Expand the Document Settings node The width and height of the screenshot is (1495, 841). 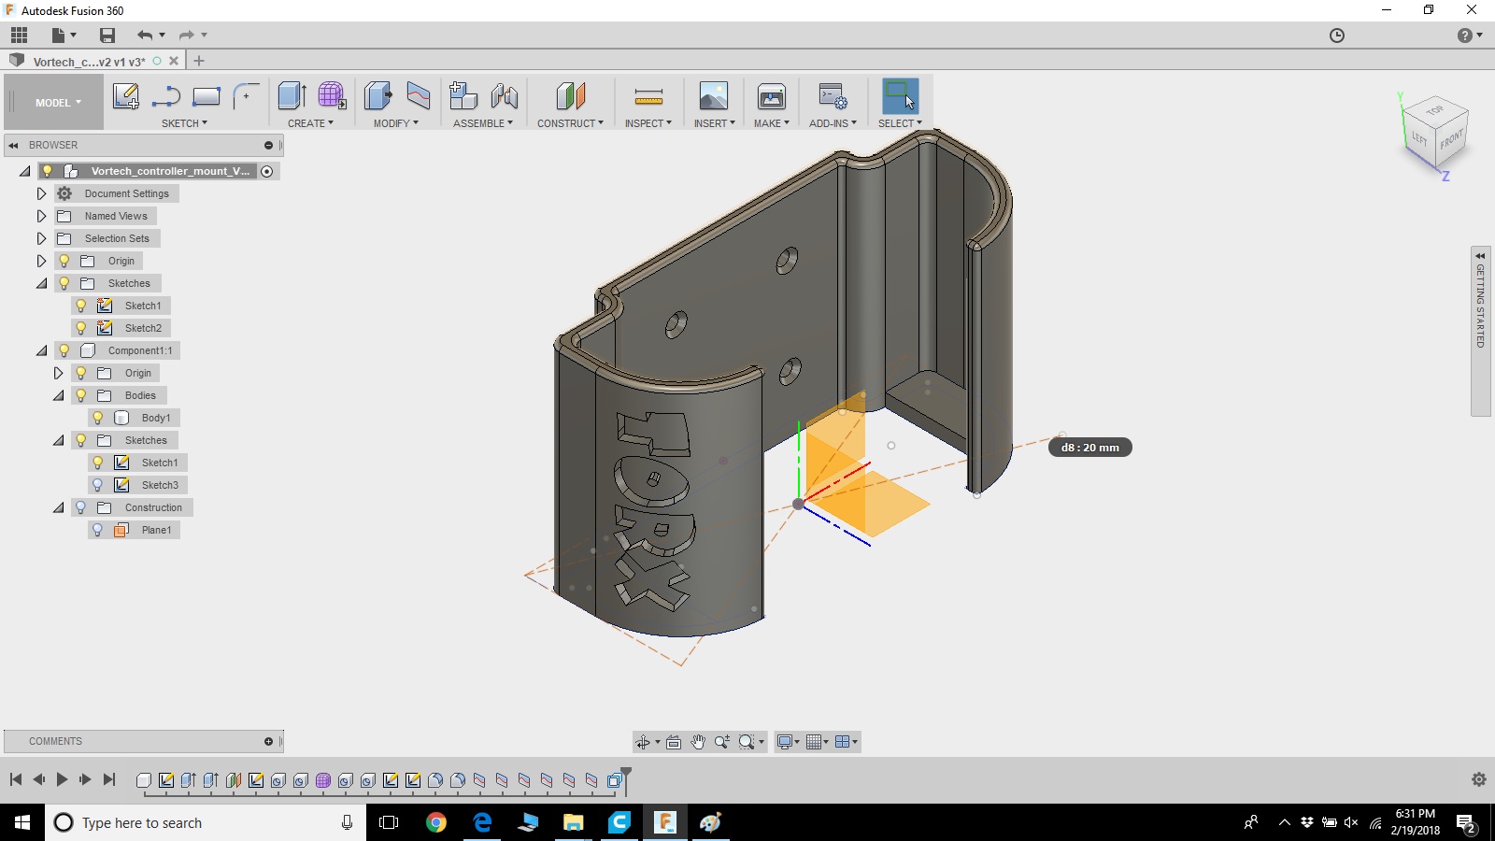point(41,193)
